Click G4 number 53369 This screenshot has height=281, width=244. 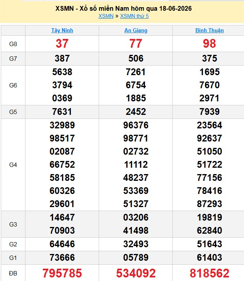coord(136,191)
